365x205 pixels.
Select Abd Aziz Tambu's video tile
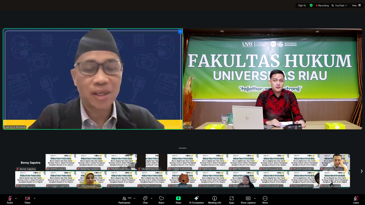tap(335, 162)
